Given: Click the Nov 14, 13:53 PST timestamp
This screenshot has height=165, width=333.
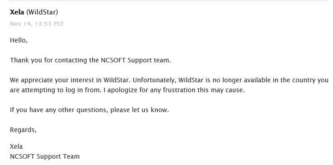Looking at the screenshot, I should [x=37, y=24].
